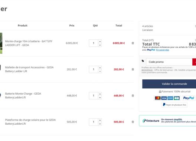
Task: Increase quantity of Plateforme de charge solaire
Action: (x=100, y=120)
